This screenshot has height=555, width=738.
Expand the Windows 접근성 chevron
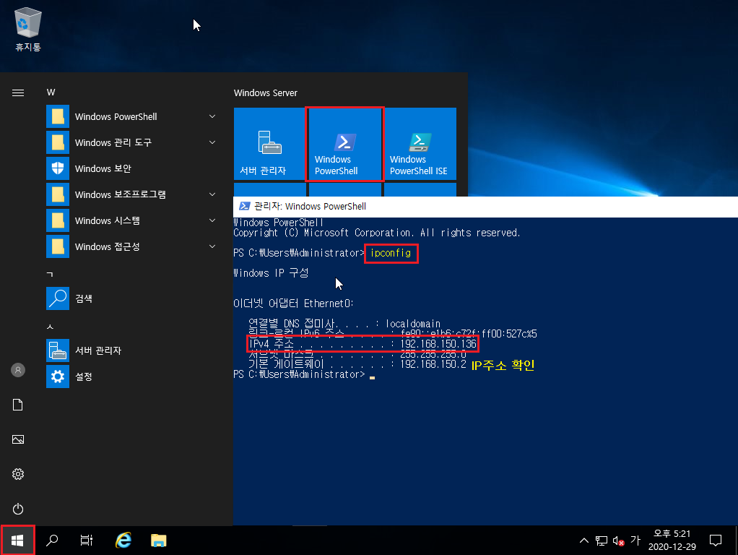[x=212, y=246]
